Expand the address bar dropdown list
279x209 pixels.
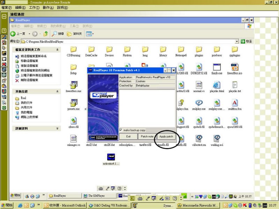tap(237, 41)
